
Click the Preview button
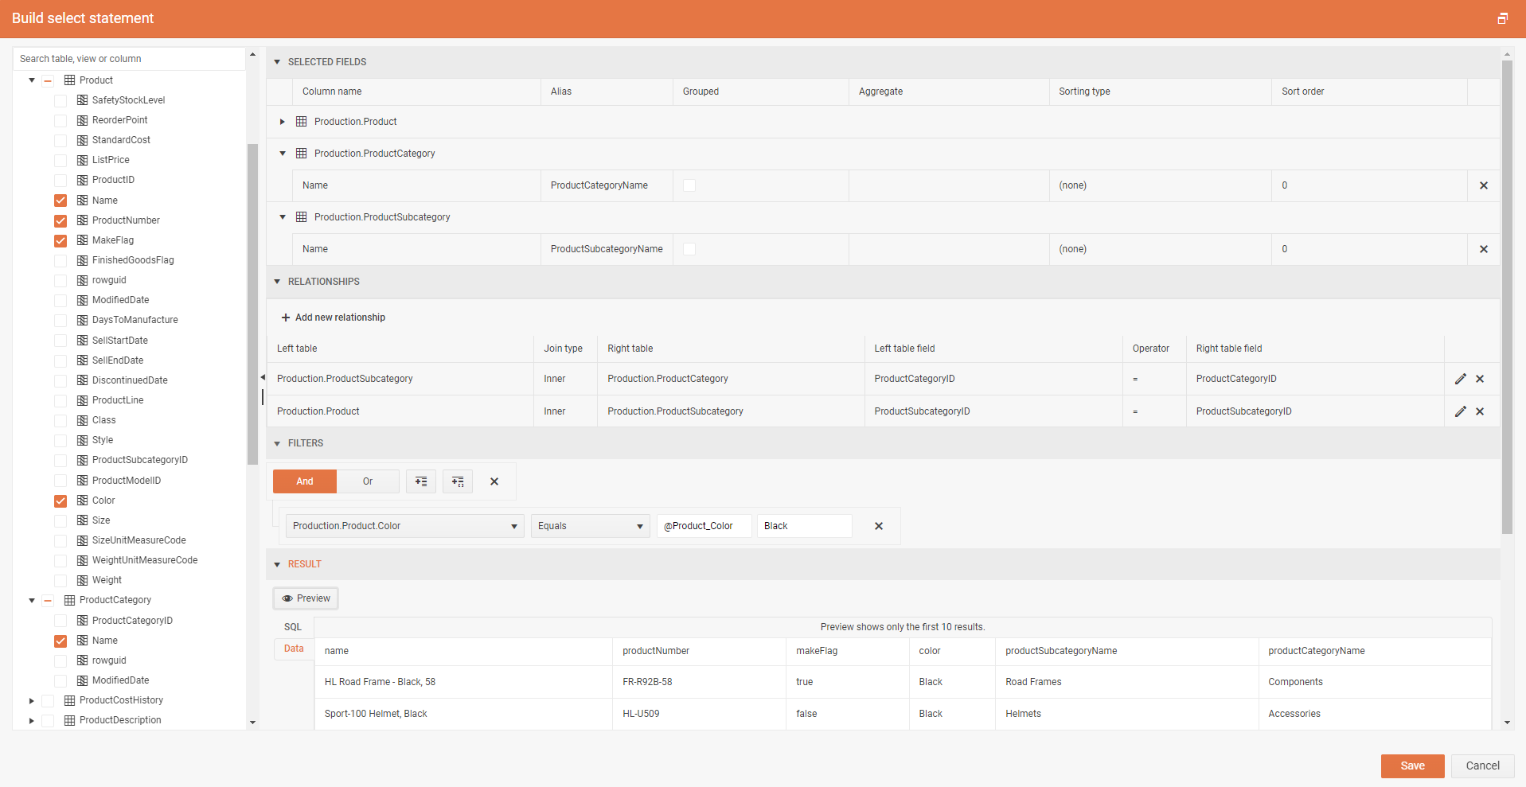[305, 598]
